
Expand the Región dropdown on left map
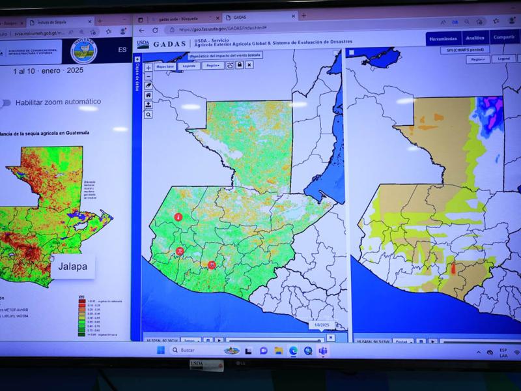(212, 65)
